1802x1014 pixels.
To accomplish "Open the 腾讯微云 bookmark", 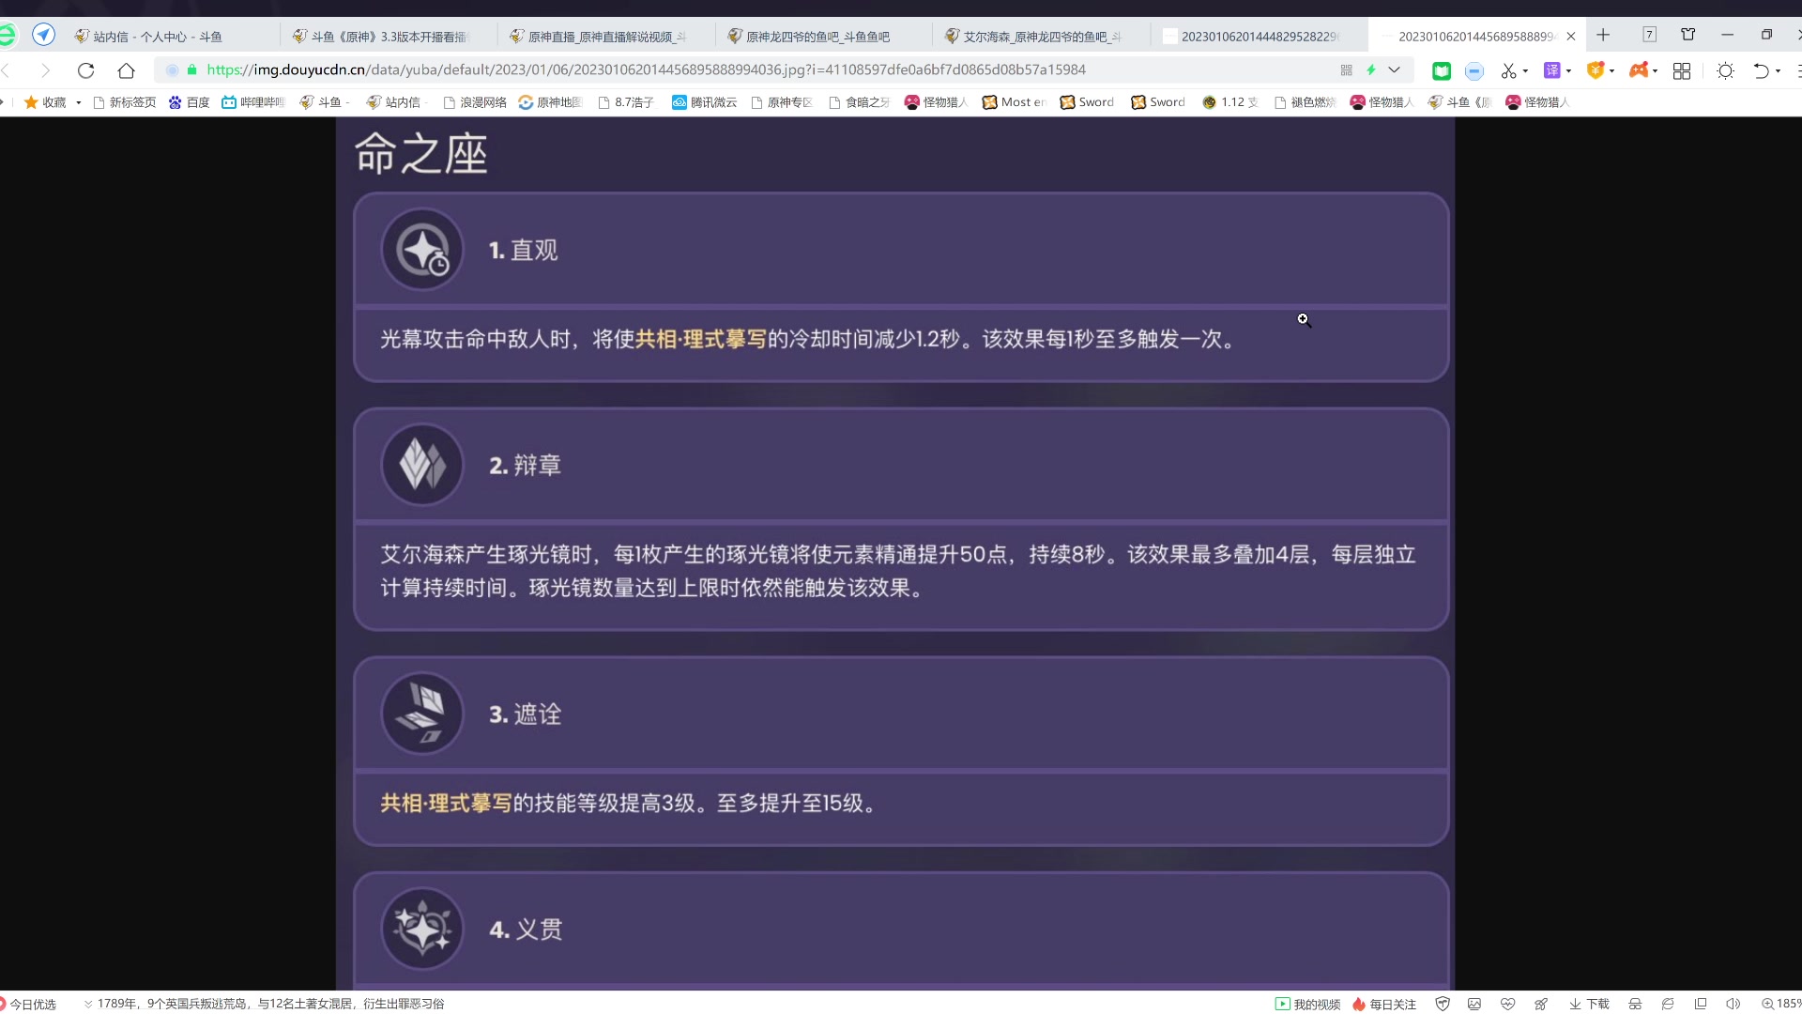I will pos(705,102).
